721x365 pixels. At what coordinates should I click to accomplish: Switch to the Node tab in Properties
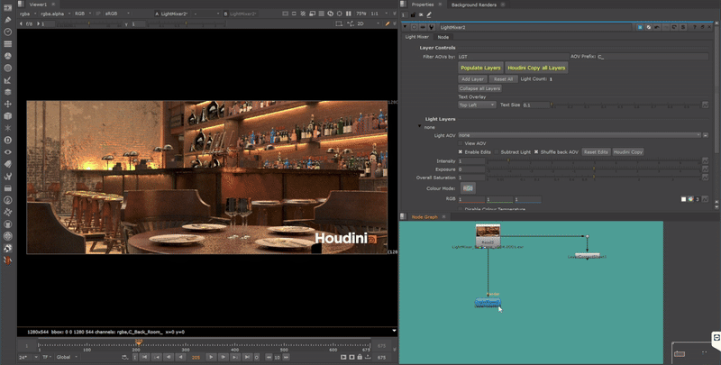443,37
